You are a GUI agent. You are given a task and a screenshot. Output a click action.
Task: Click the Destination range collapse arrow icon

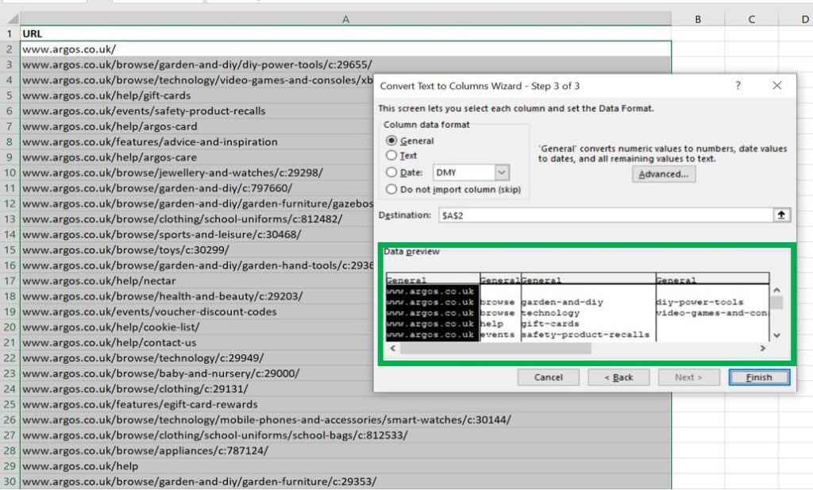click(x=780, y=215)
